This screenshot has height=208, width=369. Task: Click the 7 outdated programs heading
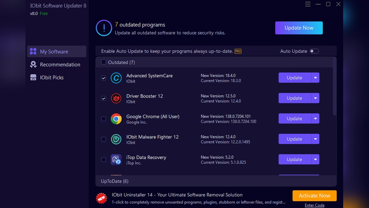coord(140,25)
